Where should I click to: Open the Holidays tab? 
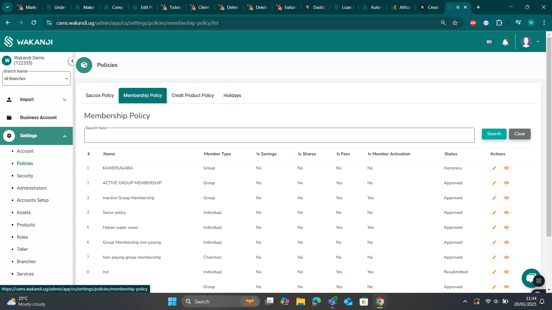232,96
